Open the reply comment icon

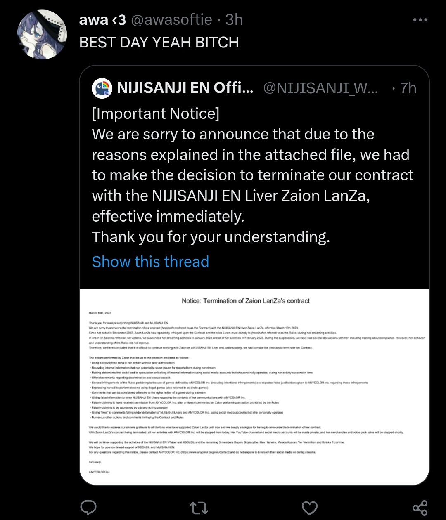pos(88,507)
